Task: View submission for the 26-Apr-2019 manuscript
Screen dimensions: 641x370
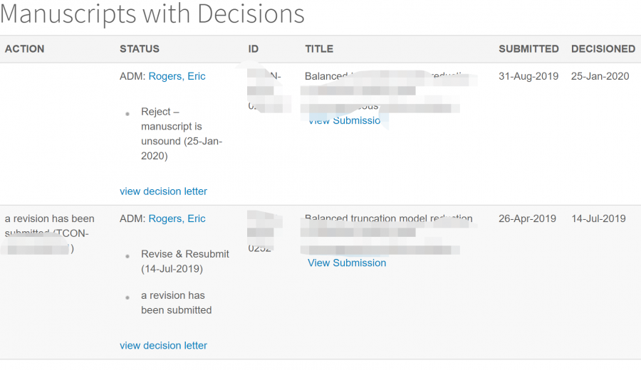Action: [x=347, y=263]
